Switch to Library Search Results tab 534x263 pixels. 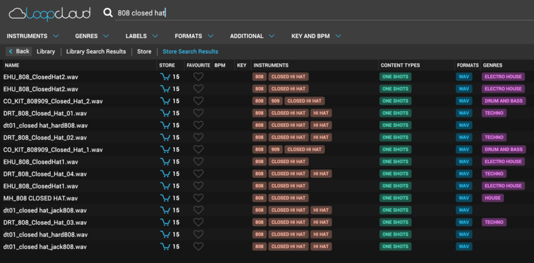[96, 52]
